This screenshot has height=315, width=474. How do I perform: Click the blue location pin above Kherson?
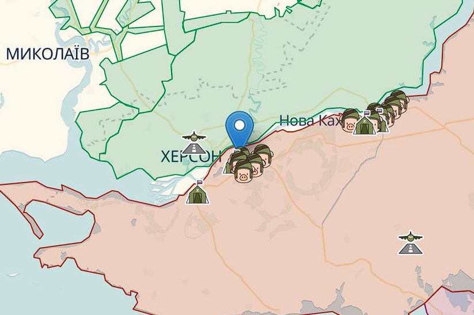click(x=240, y=129)
